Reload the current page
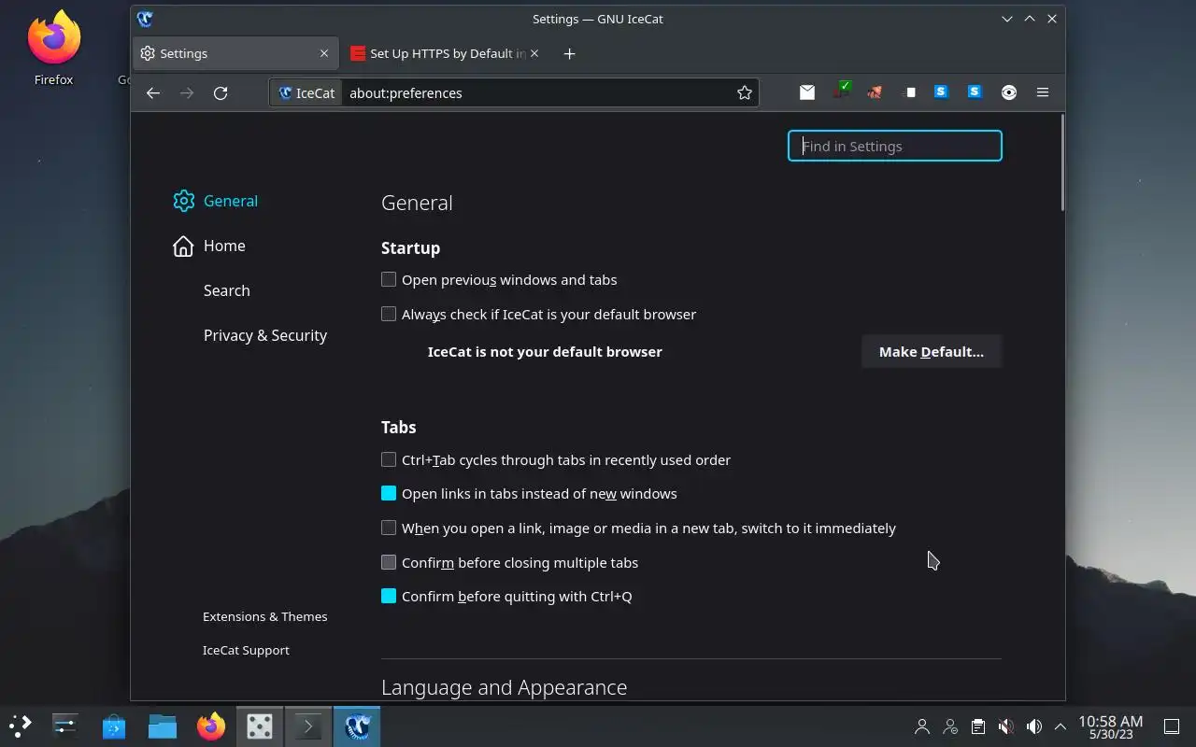The height and width of the screenshot is (747, 1196). 221,92
